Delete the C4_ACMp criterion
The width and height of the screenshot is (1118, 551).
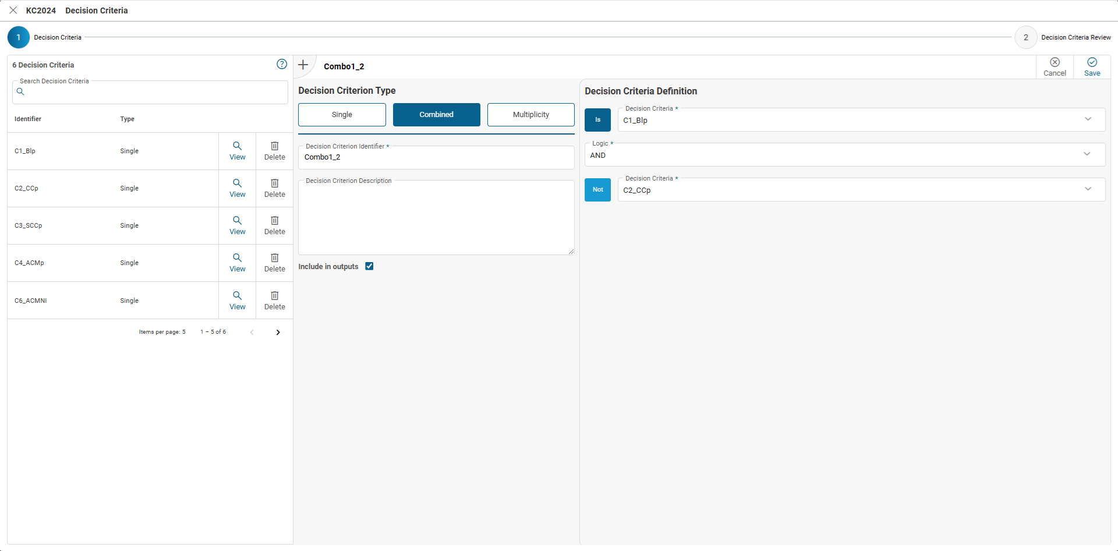(275, 263)
